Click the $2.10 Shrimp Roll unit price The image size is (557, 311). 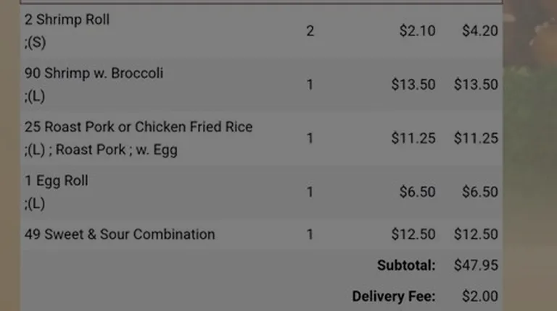point(417,31)
